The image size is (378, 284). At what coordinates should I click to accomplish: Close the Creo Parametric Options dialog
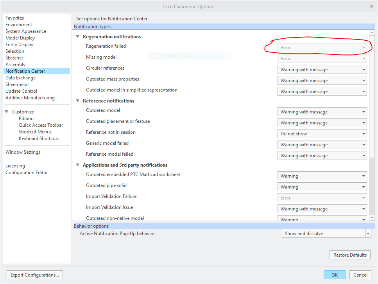pos(371,7)
